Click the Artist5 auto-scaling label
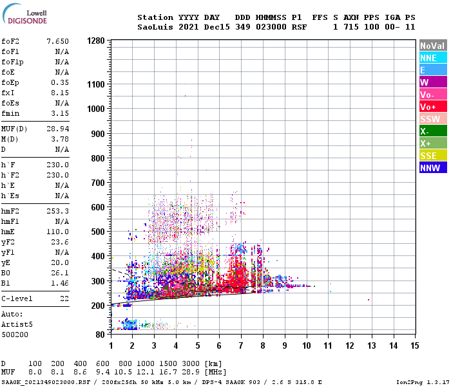 pos(17,324)
